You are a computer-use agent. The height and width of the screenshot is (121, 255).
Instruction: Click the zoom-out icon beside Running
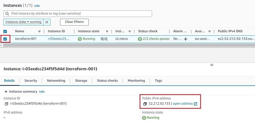pos(106,39)
